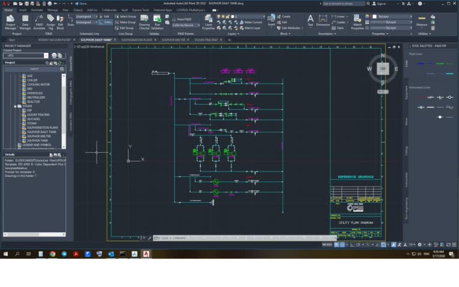Viewport: 459px width, 287px height.
Task: Click the search magnifier in Project Manager
Action: [62, 69]
